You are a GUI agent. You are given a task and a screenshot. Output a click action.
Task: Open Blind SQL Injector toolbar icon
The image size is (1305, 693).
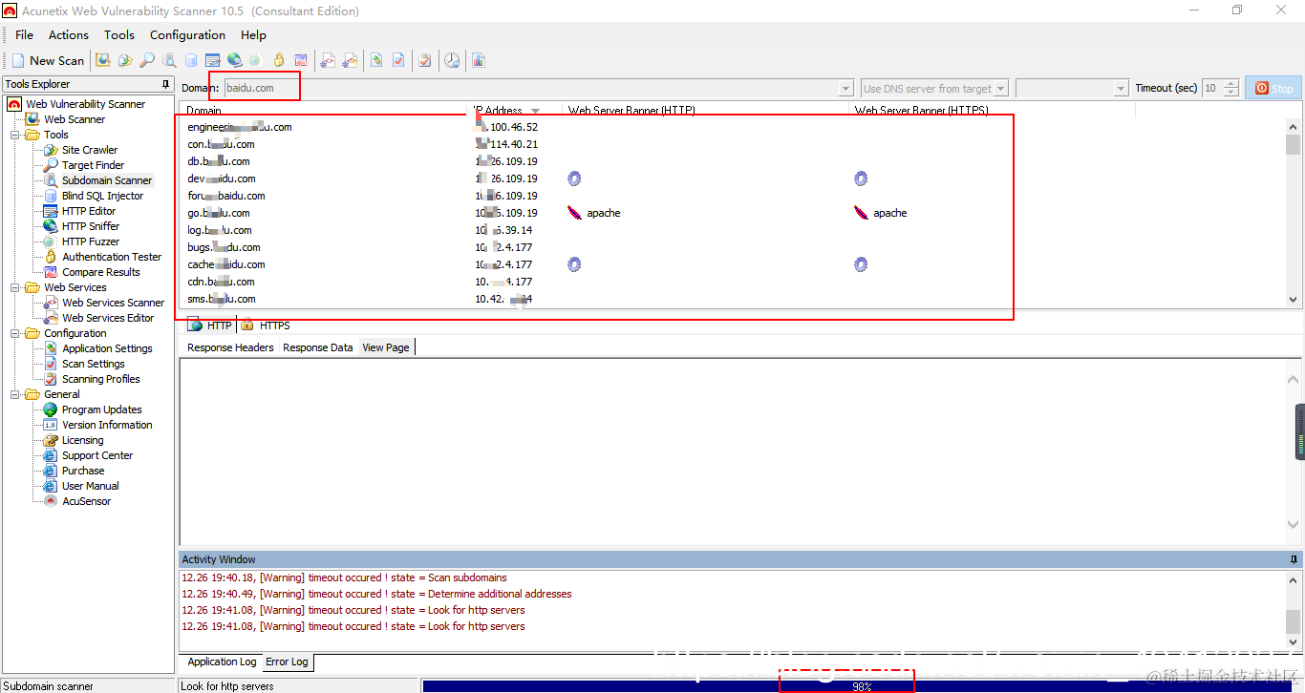[x=191, y=60]
